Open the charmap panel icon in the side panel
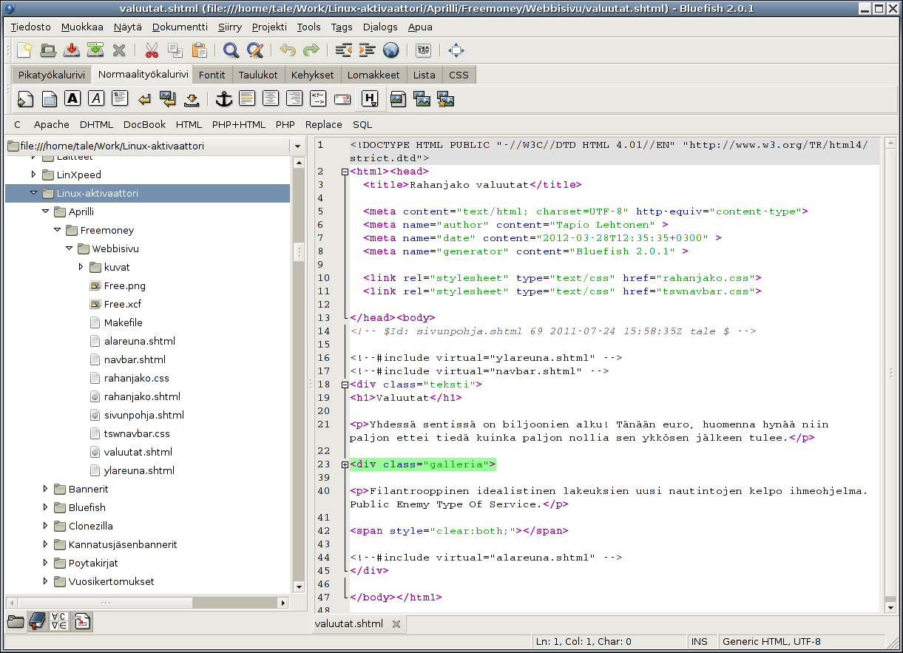The image size is (903, 653). [x=59, y=621]
